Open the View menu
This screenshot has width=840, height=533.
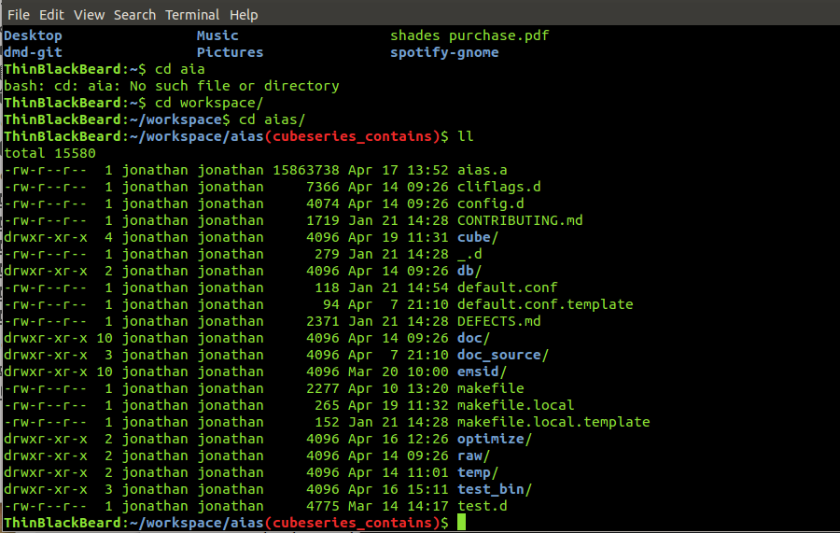tap(89, 14)
